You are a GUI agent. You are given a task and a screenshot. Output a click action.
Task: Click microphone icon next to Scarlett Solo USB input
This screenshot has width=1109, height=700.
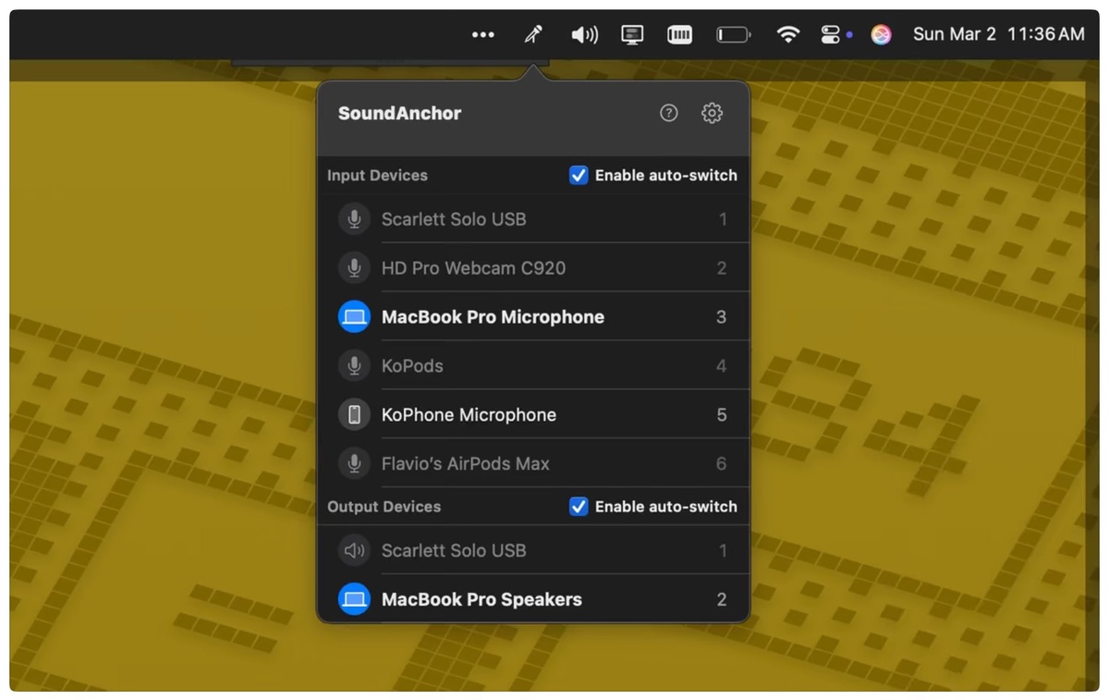(x=354, y=219)
